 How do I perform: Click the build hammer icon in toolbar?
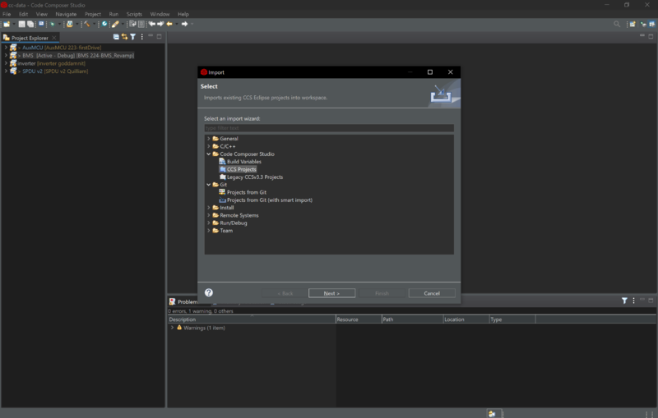tap(87, 24)
